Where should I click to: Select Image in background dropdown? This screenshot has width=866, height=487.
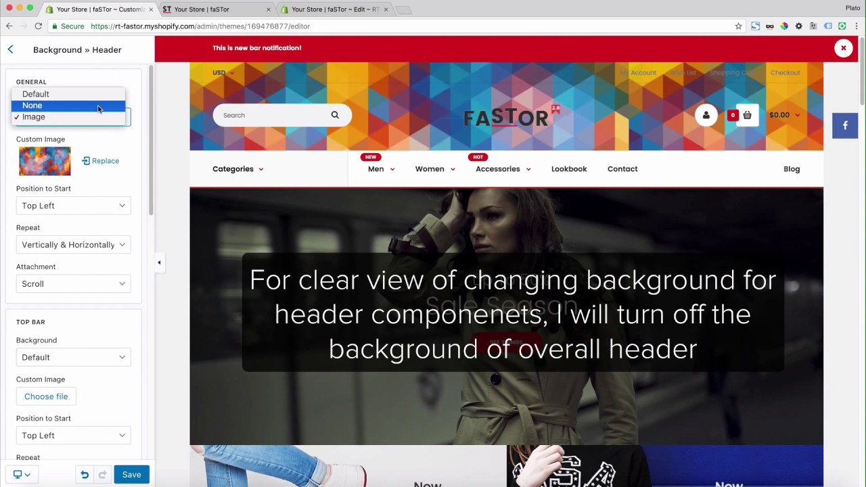pyautogui.click(x=68, y=117)
